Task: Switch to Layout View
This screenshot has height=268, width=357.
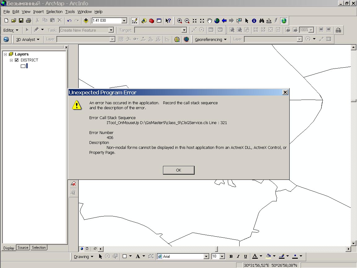Action: click(87, 249)
